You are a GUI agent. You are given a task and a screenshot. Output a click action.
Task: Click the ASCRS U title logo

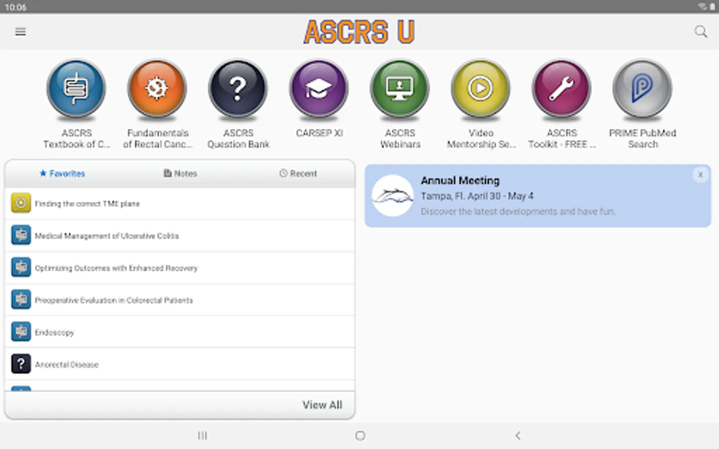[359, 32]
